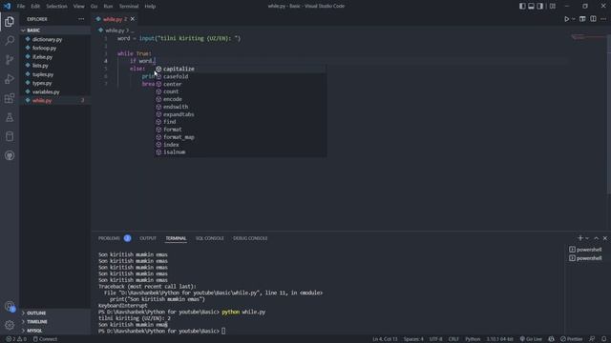The width and height of the screenshot is (611, 343).
Task: Open tuples.py in Explorer
Action: click(x=55, y=74)
